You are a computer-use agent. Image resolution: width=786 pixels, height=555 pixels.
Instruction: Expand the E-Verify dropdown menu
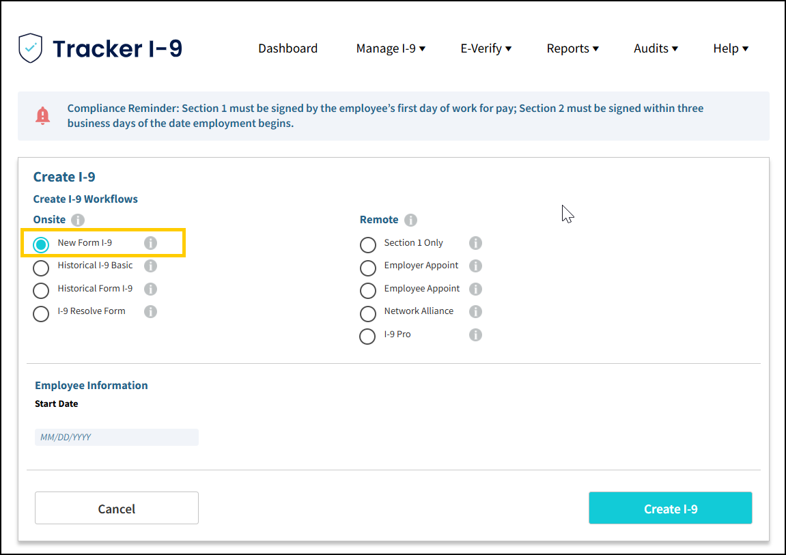click(486, 48)
